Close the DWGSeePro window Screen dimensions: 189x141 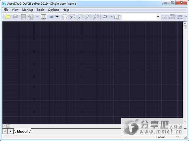click(x=181, y=3)
